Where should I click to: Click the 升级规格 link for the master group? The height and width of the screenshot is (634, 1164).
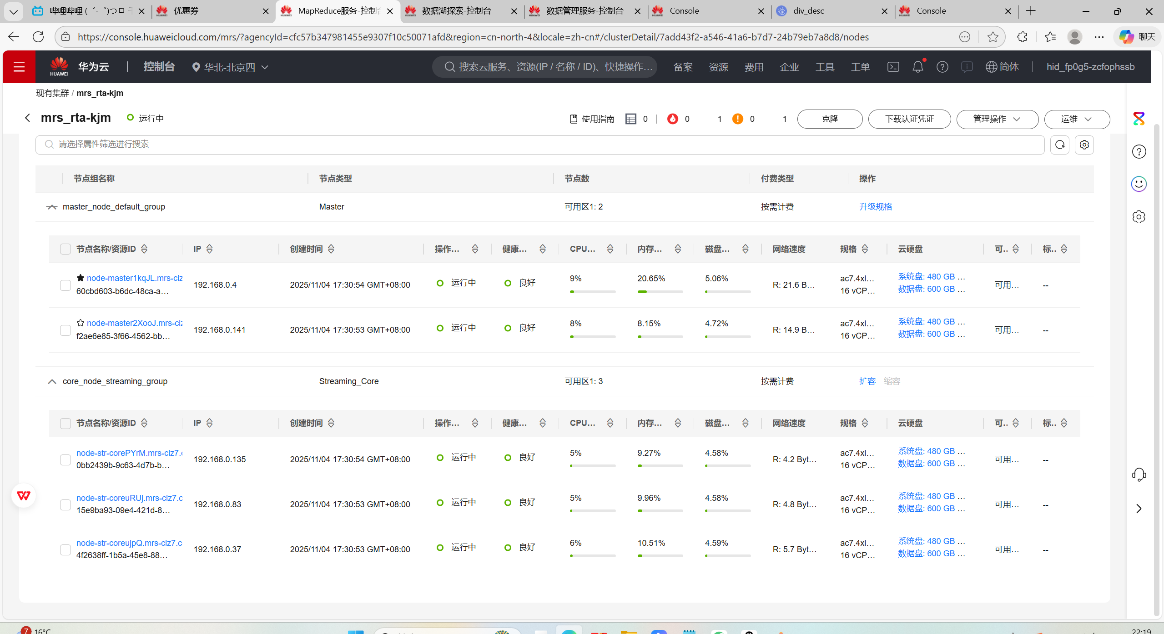875,207
